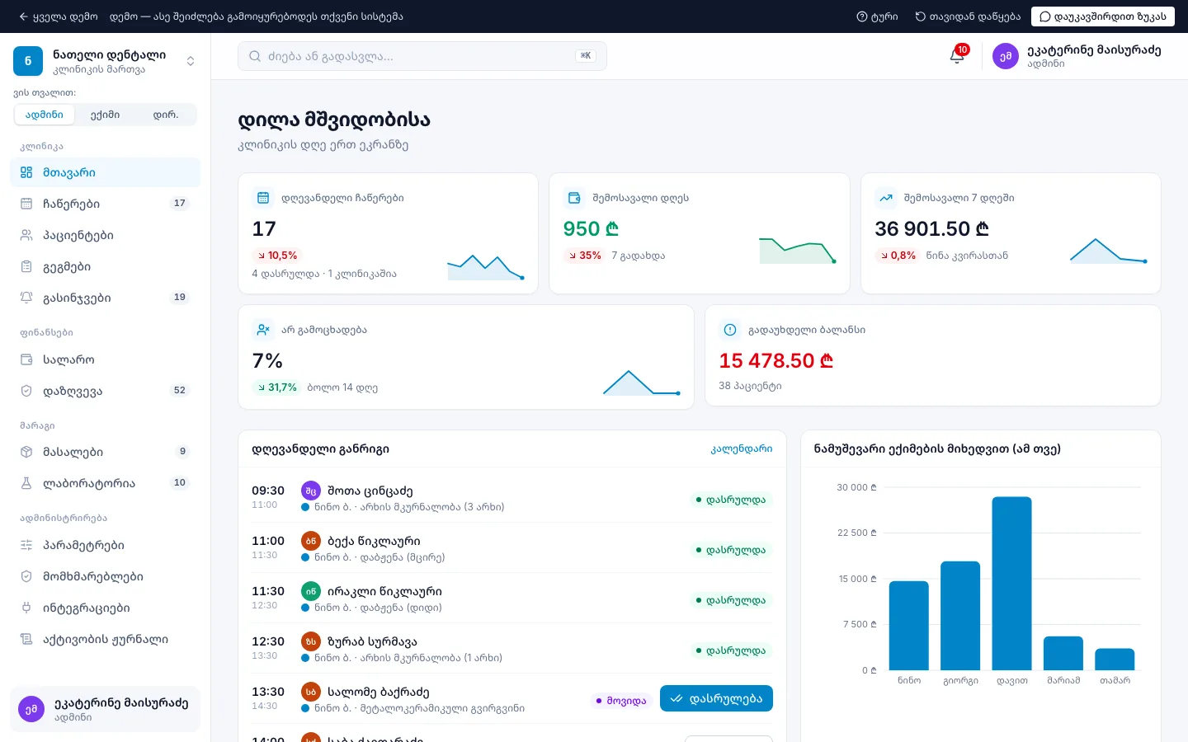Switch role view to ექიმი
The width and height of the screenshot is (1188, 742).
pos(105,115)
